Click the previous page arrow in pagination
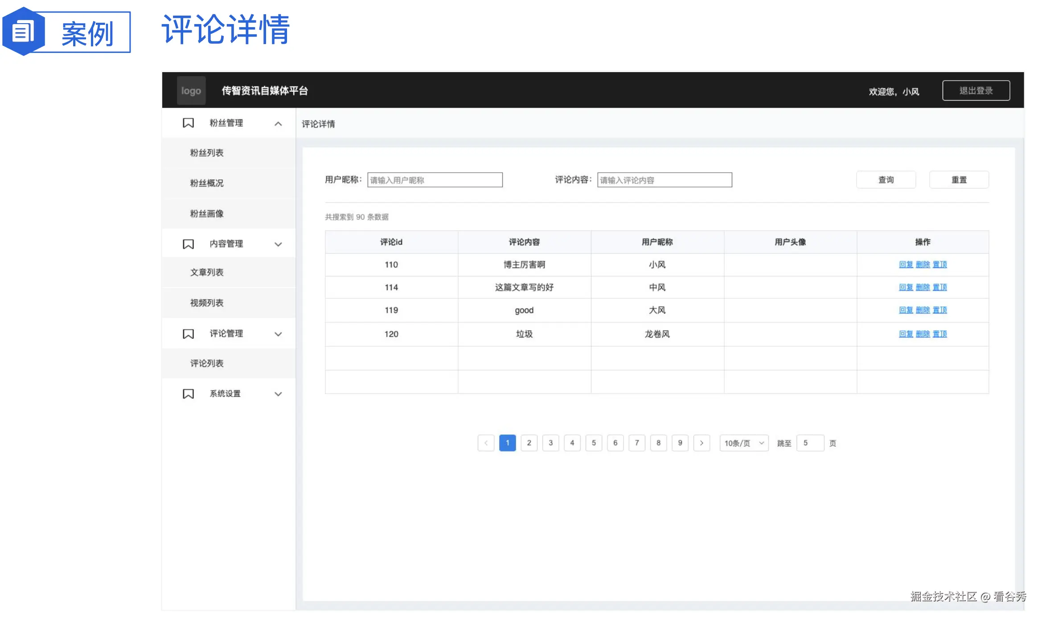 tap(486, 443)
